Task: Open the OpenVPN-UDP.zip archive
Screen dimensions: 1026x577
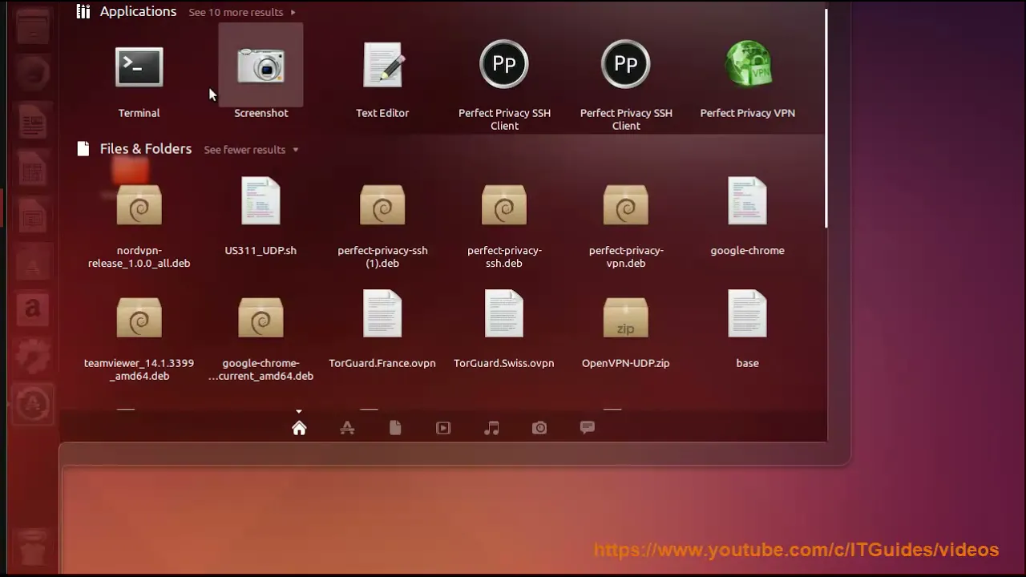Action: [626, 318]
